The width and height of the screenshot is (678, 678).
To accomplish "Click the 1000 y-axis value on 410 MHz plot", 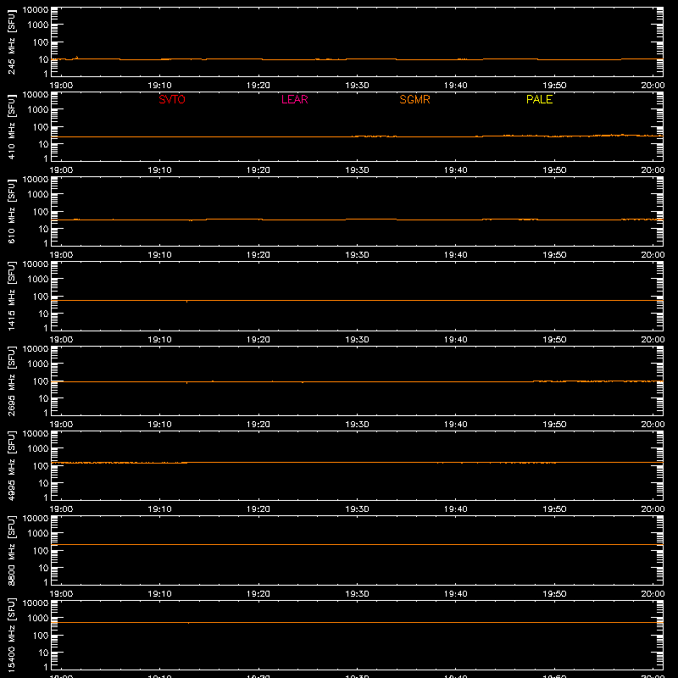I will tap(38, 110).
